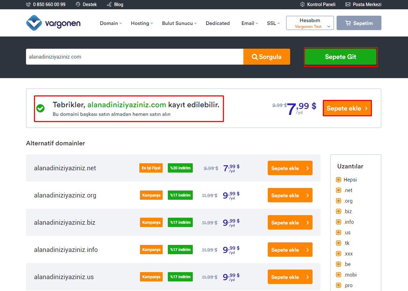Click the Sorgula search button

click(267, 57)
